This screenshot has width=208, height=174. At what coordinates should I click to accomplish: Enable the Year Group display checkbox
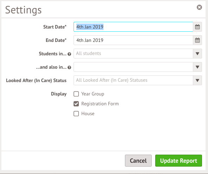pyautogui.click(x=76, y=94)
